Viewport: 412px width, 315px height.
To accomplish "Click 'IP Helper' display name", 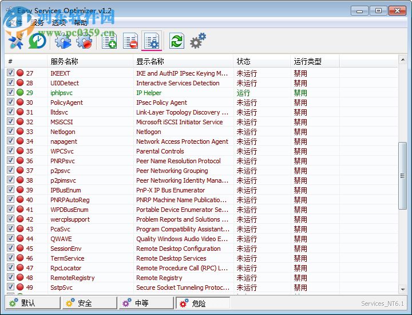I will click(149, 93).
